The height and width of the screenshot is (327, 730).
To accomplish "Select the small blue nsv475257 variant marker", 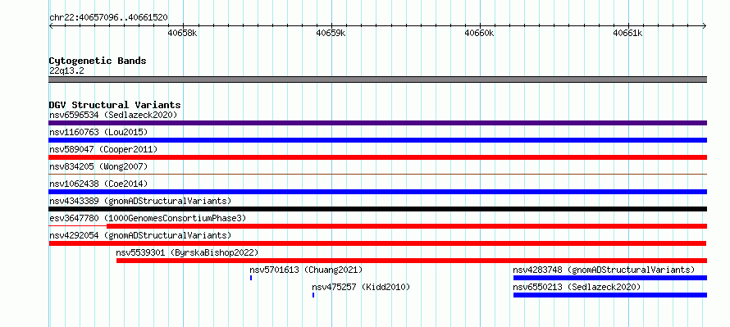I will pos(313,295).
